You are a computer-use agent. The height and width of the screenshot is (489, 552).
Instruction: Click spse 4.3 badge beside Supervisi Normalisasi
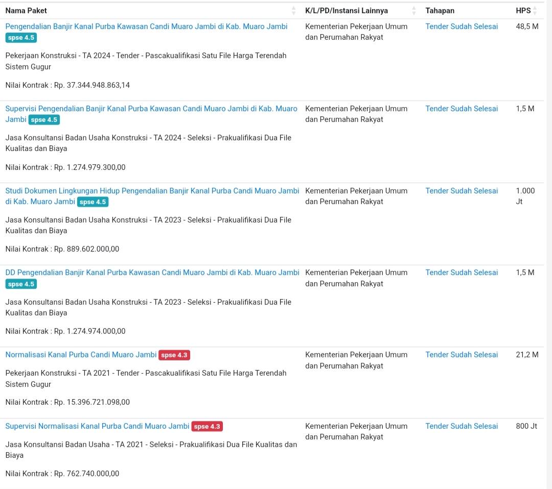207,426
